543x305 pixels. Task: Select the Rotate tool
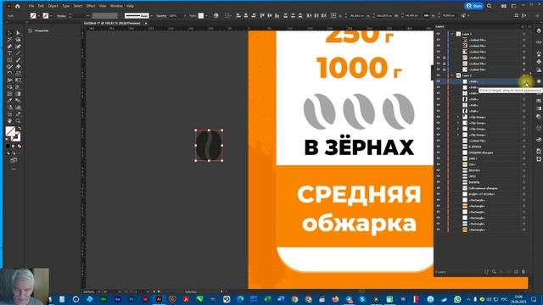click(9, 74)
